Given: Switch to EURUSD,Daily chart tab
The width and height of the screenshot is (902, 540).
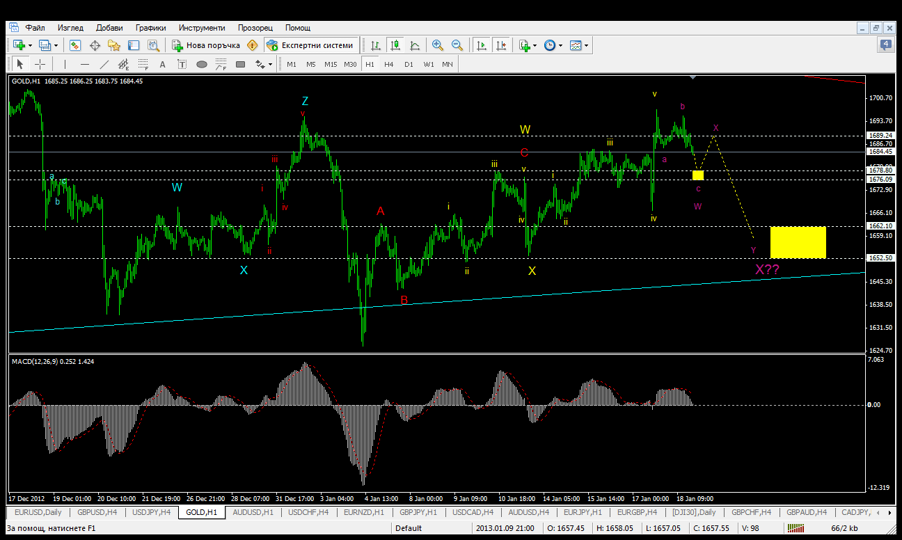Looking at the screenshot, I should (38, 512).
